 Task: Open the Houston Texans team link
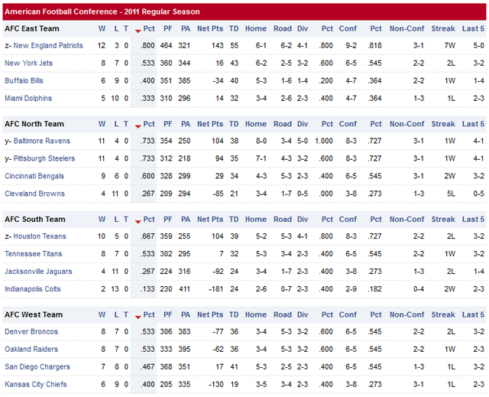(40, 236)
